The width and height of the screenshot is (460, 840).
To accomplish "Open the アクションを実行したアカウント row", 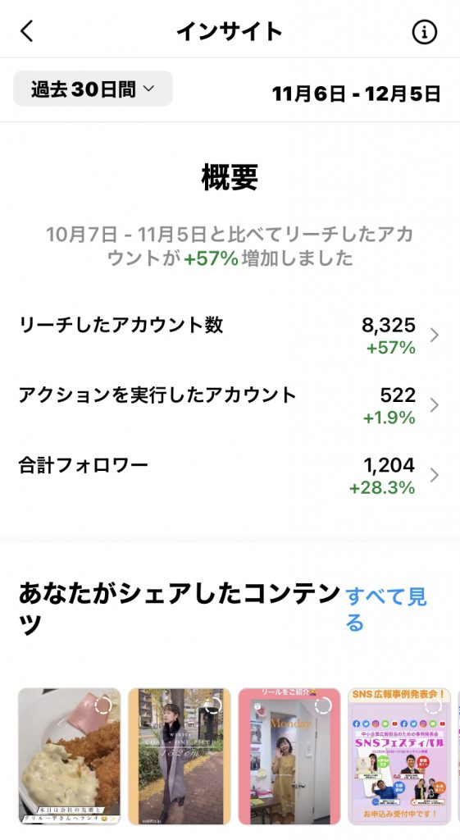I will point(230,405).
